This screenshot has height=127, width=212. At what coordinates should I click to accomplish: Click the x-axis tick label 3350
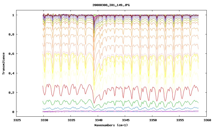[153, 120]
